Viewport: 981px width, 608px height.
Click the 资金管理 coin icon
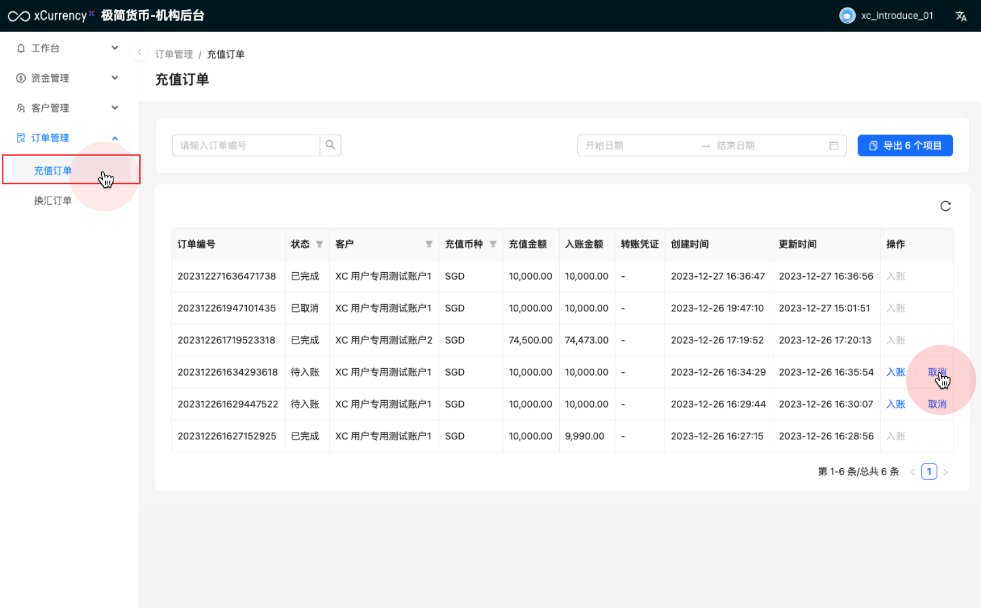tap(21, 78)
